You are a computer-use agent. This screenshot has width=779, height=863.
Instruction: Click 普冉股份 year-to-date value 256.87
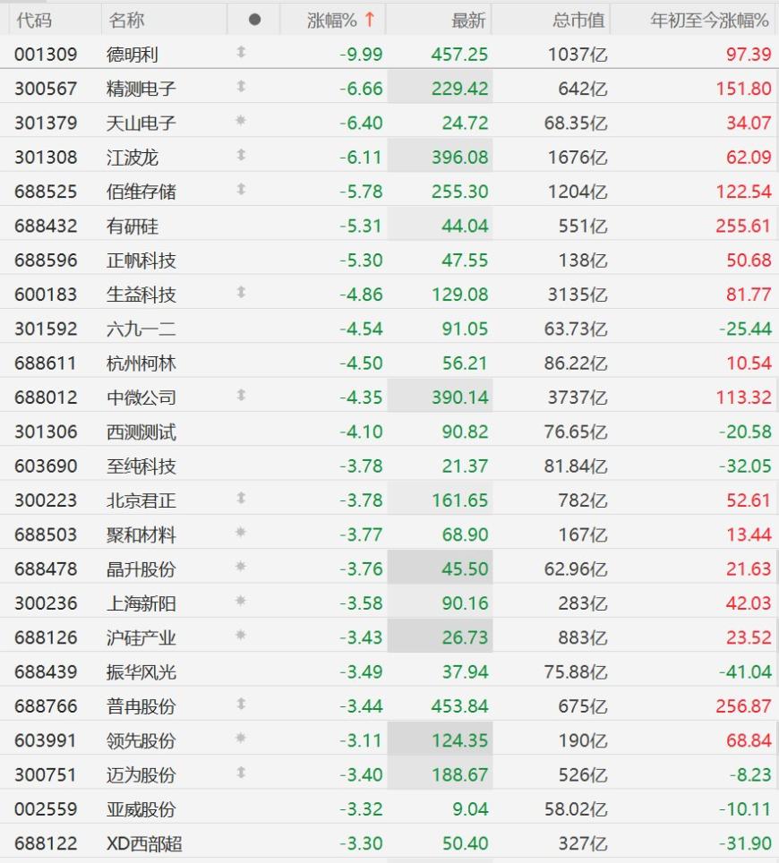[x=743, y=706]
